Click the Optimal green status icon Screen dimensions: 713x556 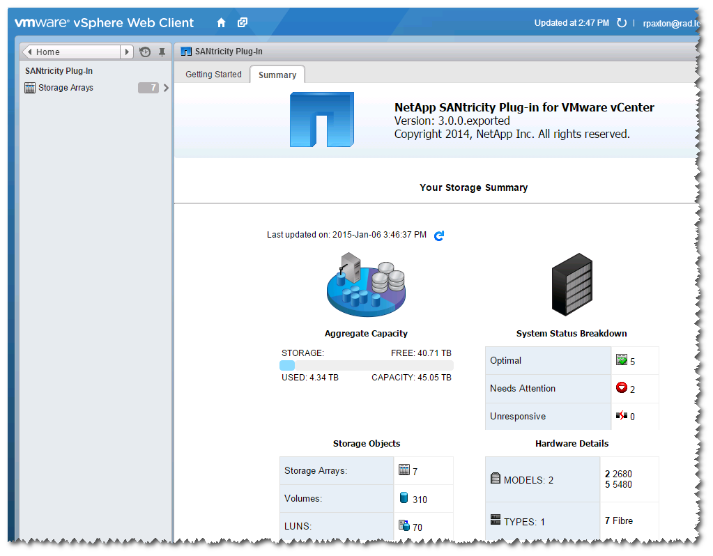[622, 360]
